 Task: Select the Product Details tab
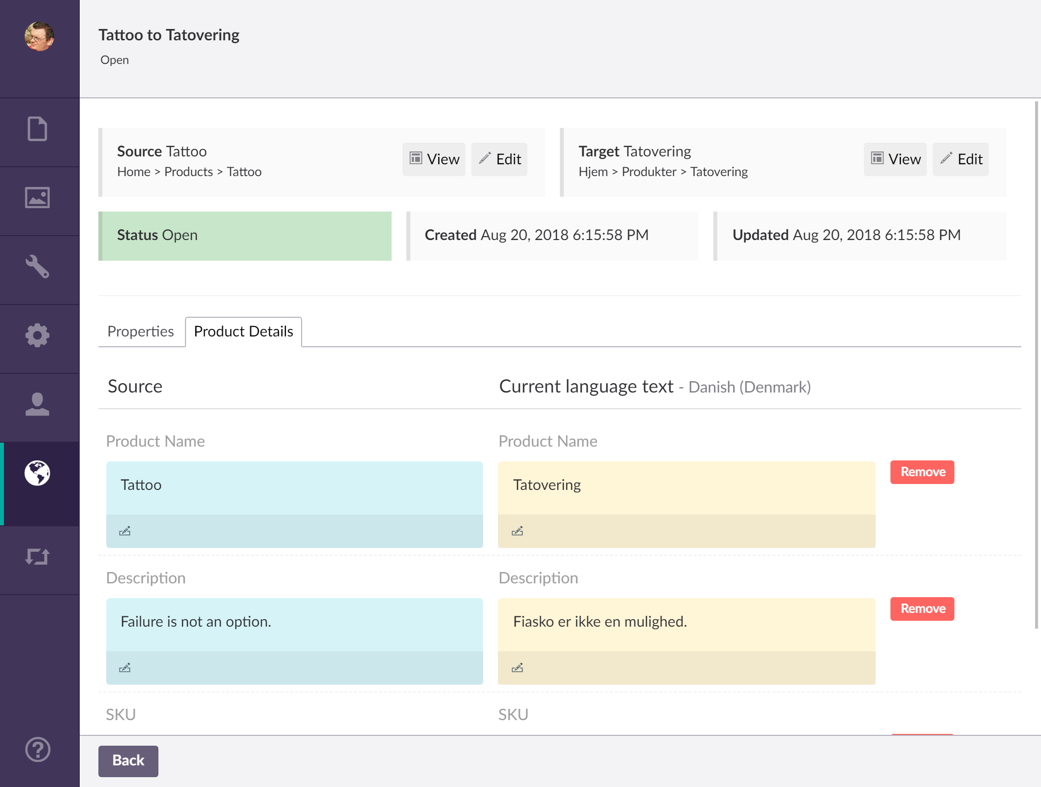(244, 332)
